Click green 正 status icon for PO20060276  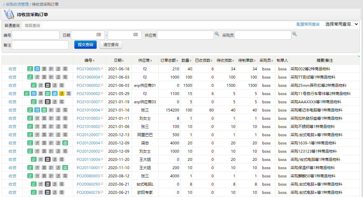[x=34, y=192]
